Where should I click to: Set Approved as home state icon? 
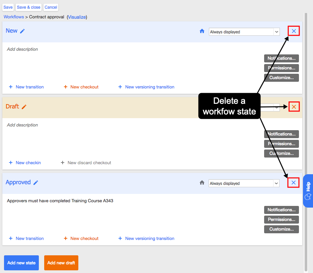(202, 183)
